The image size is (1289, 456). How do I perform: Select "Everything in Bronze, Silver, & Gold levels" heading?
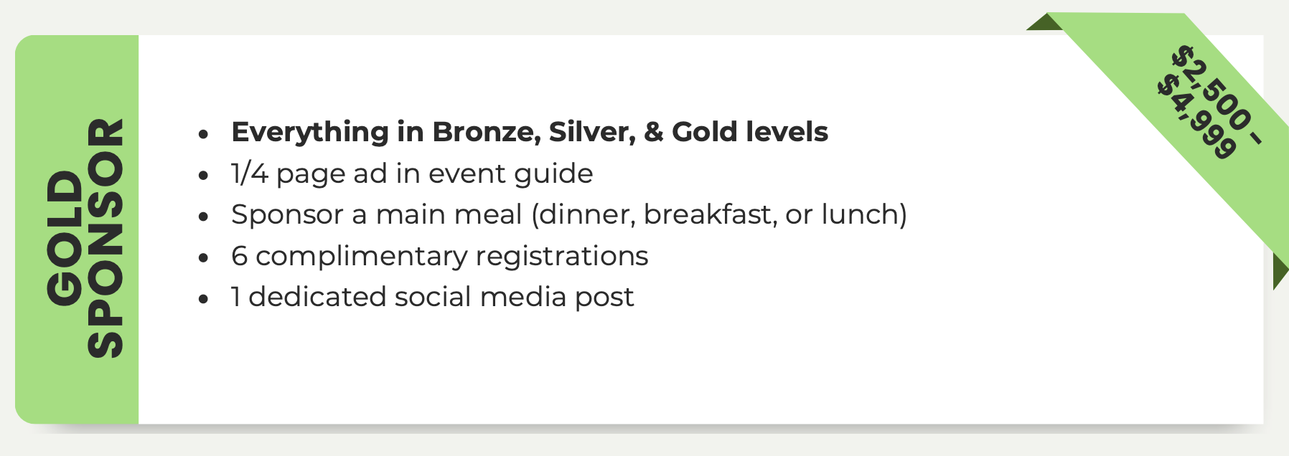[530, 132]
